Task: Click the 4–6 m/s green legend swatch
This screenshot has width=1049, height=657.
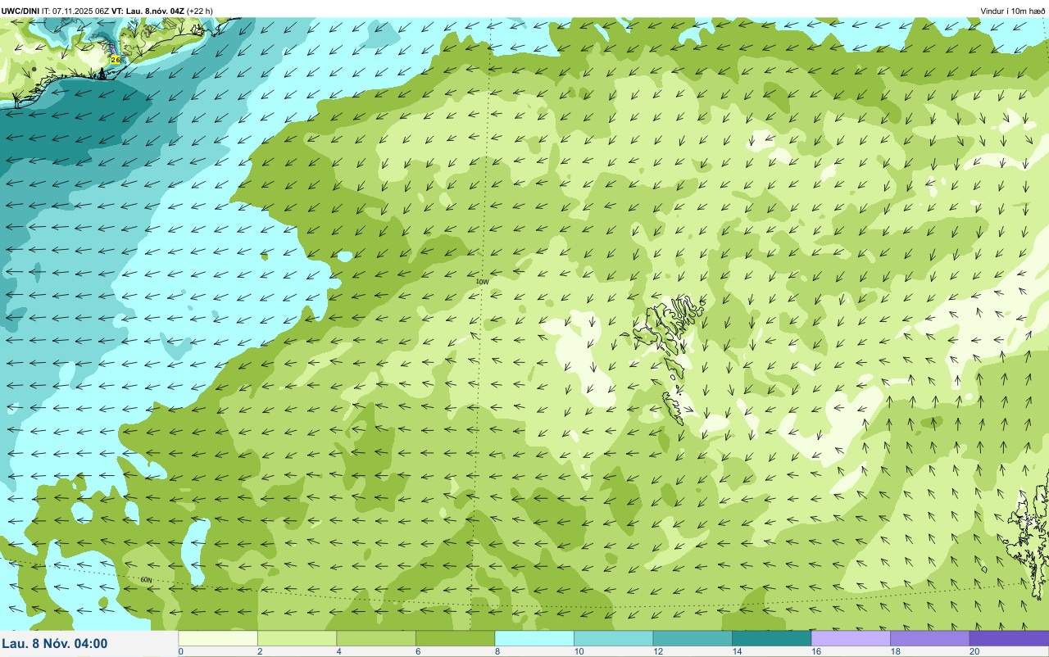Action: pos(376,638)
